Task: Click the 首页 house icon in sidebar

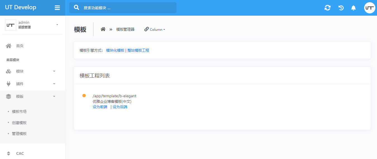Action: [9, 46]
